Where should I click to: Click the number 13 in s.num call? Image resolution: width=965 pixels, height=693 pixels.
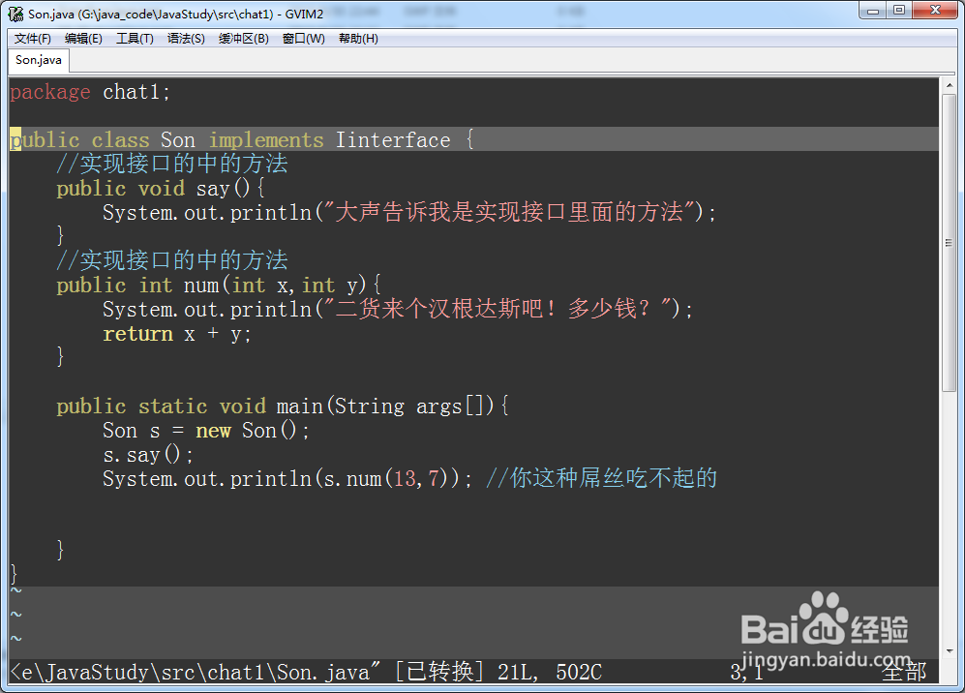tap(405, 479)
